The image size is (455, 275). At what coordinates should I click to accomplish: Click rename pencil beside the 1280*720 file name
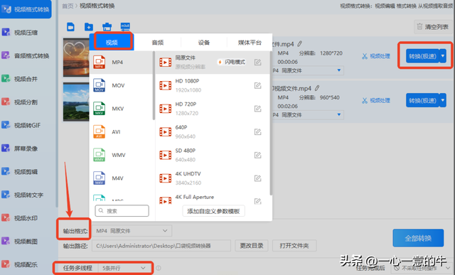pyautogui.click(x=300, y=44)
